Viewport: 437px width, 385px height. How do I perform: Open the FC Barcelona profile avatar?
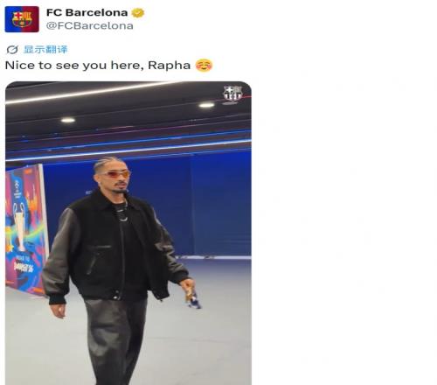click(x=22, y=19)
